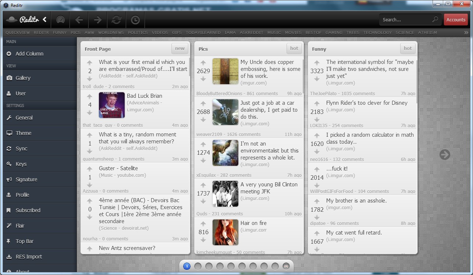This screenshot has height=275, width=473.
Task: Open Profile settings
Action: pyautogui.click(x=40, y=195)
